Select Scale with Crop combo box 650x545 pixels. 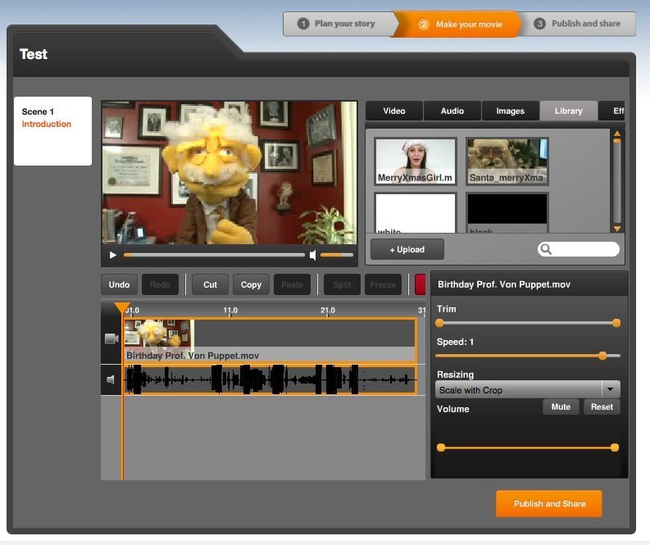[x=528, y=389]
